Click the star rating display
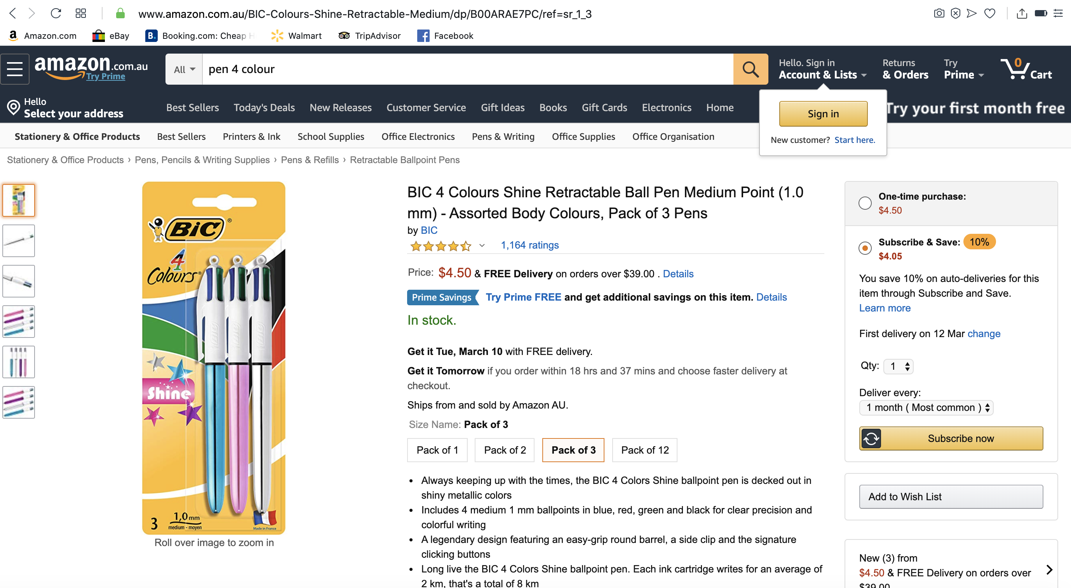 441,246
